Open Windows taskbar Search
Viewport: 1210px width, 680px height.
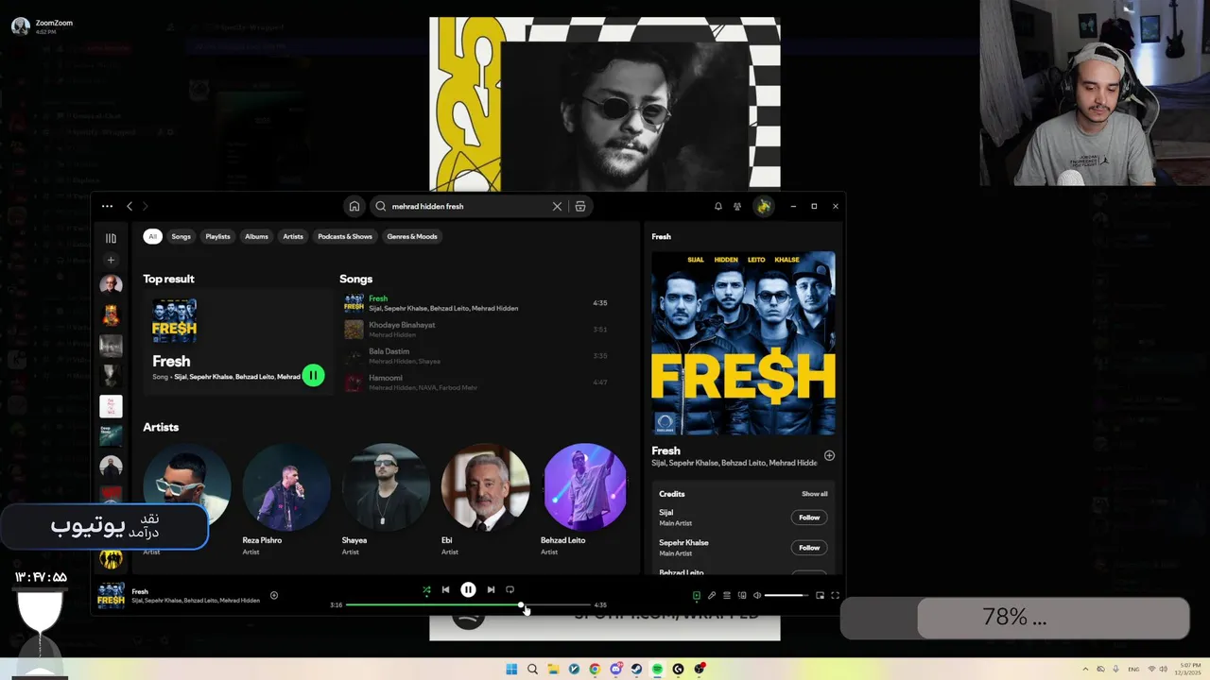pos(532,669)
